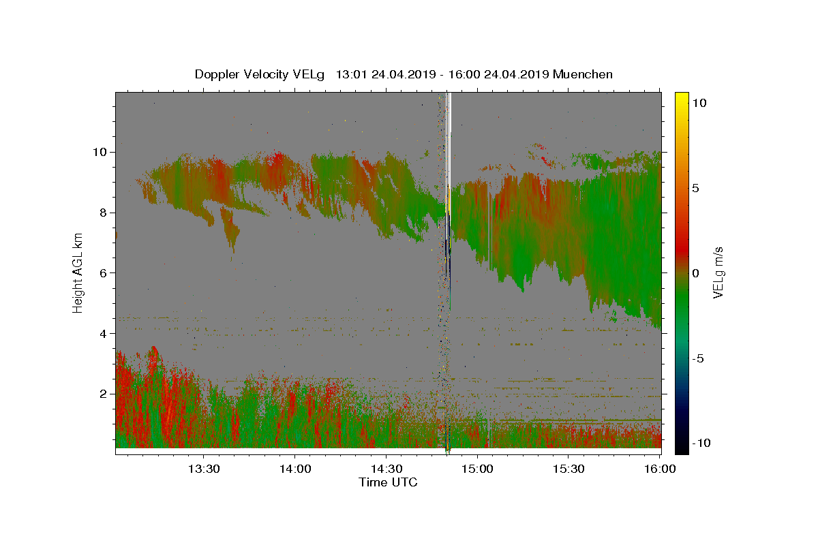Click the 16:00 time tick label
The image size is (818, 545).
[660, 469]
